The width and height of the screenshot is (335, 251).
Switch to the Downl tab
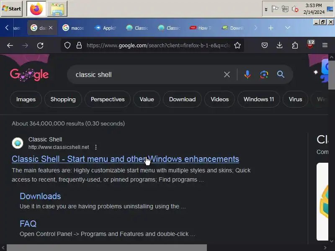click(x=233, y=28)
